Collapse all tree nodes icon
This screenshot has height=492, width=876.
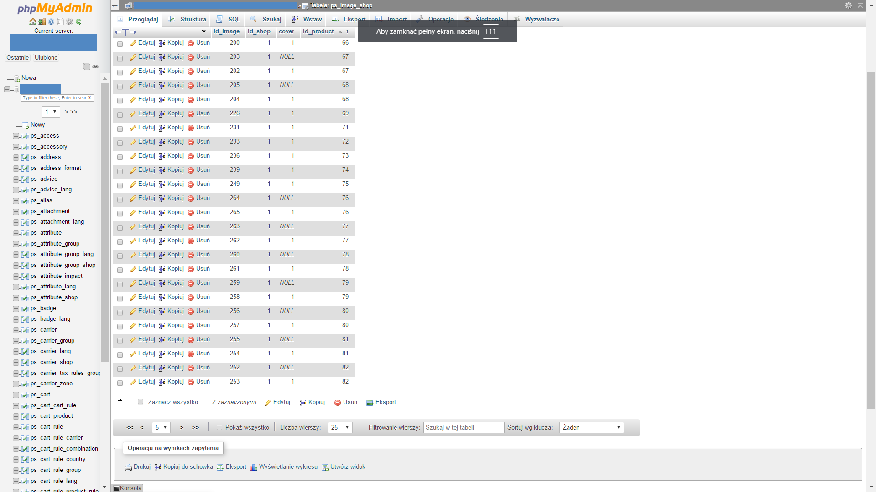coord(86,67)
